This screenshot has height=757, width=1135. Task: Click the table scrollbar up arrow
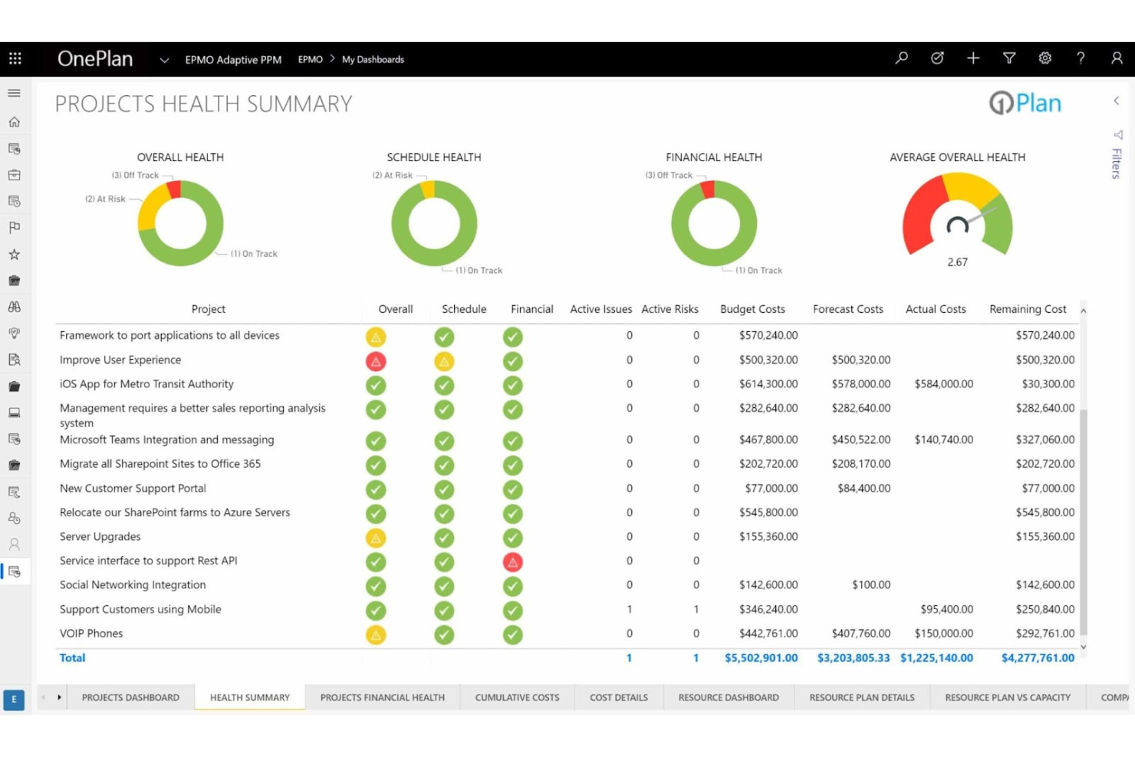1084,311
